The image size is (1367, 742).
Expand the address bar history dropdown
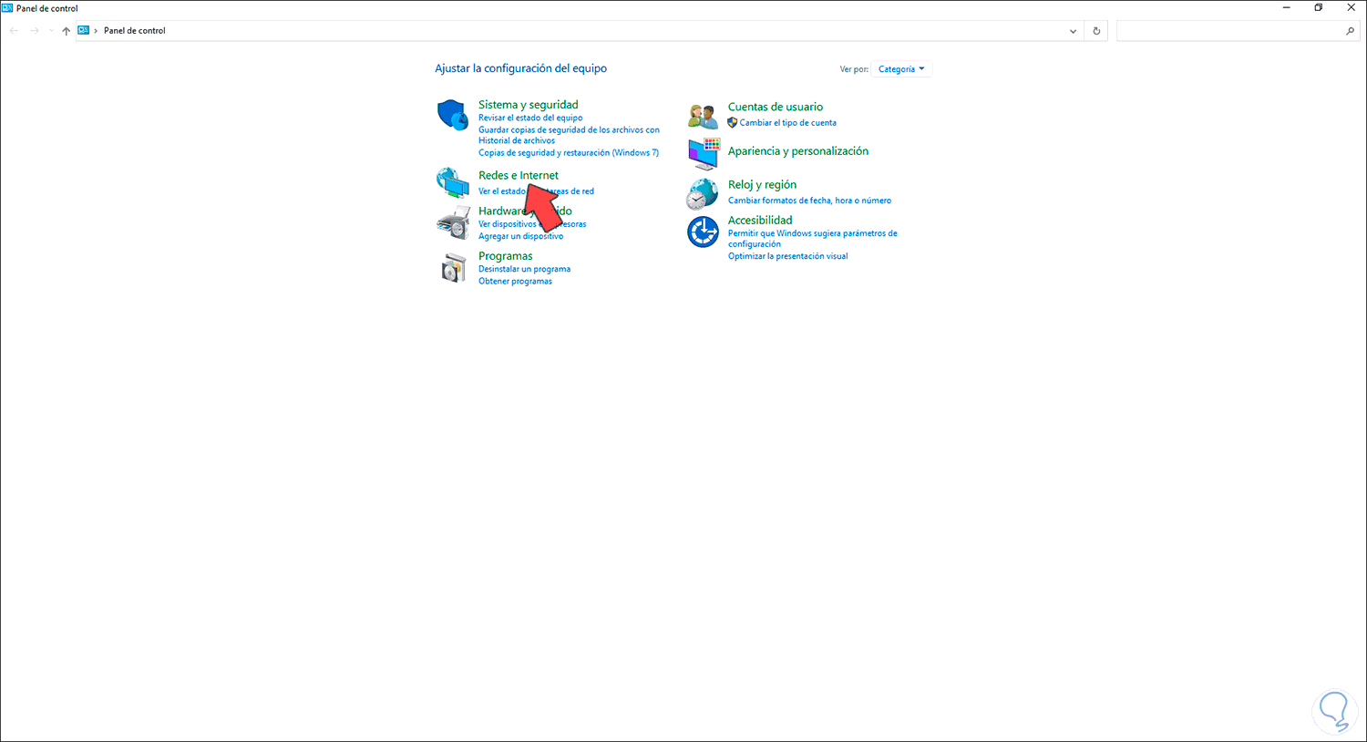1073,31
